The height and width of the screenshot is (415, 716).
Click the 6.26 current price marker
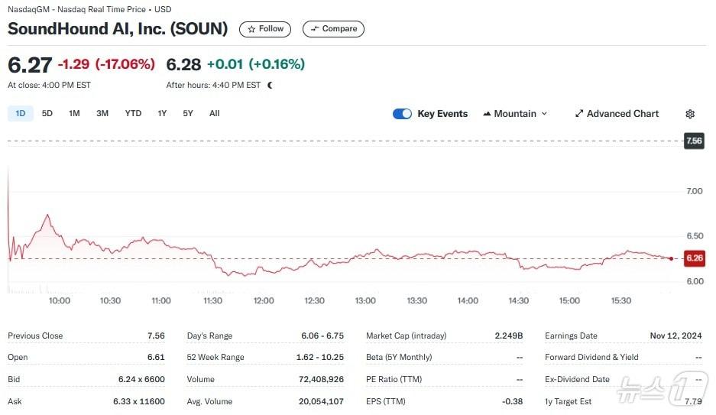(694, 258)
